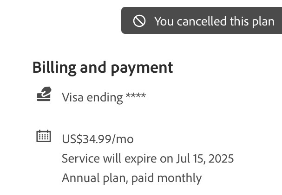Click the year "2025" in the expiry line

tap(221, 159)
